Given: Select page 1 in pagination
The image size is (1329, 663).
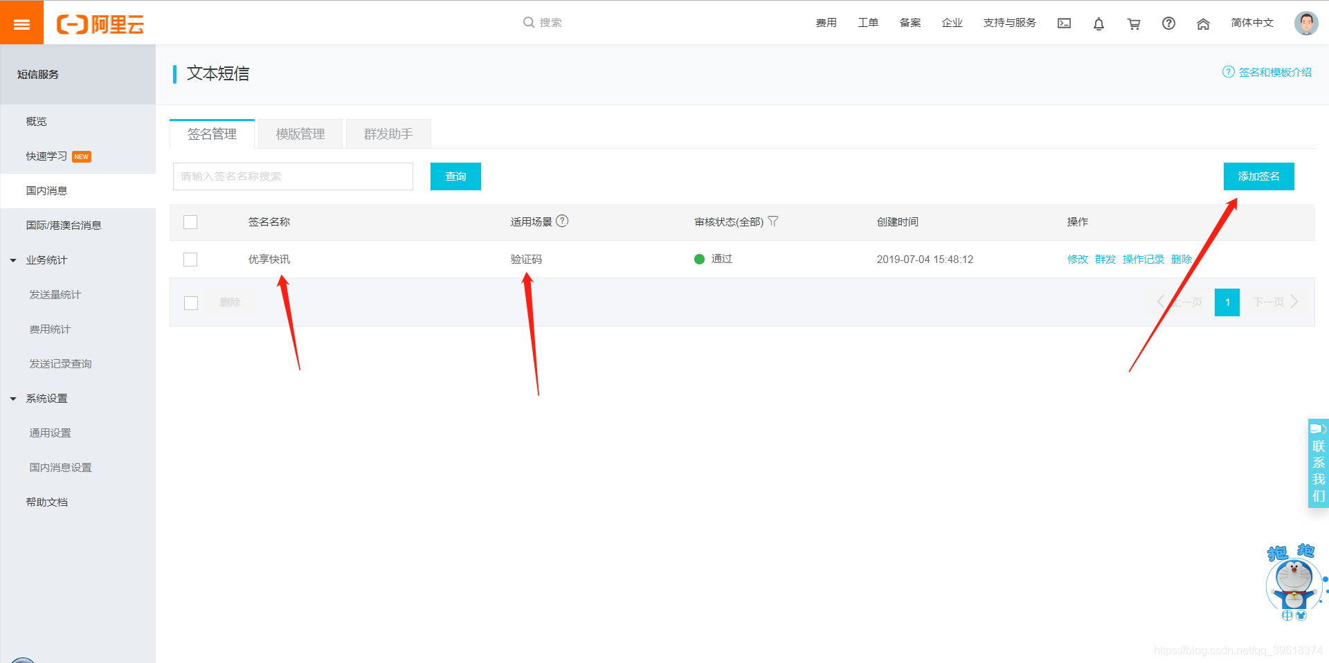Looking at the screenshot, I should 1227,302.
